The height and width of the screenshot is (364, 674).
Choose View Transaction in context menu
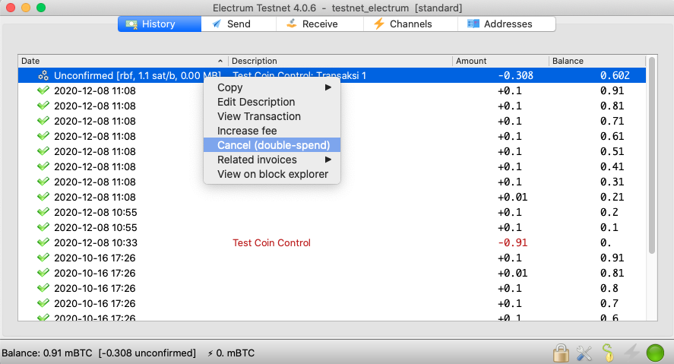[272, 116]
